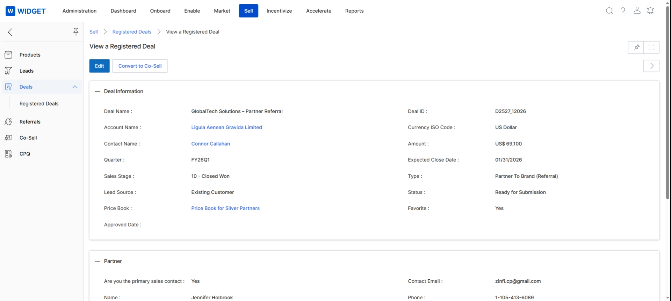Click expected close date 01/31/2026
671x301 pixels.
click(508, 160)
